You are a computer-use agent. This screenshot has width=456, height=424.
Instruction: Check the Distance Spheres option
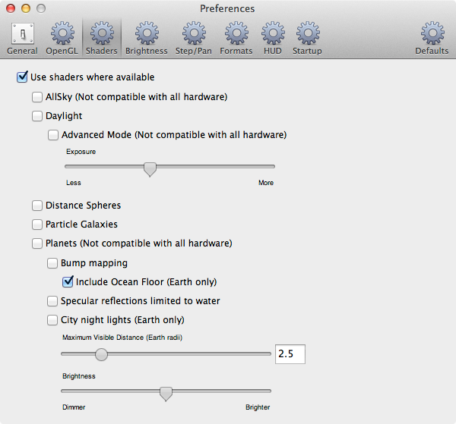pyautogui.click(x=37, y=206)
